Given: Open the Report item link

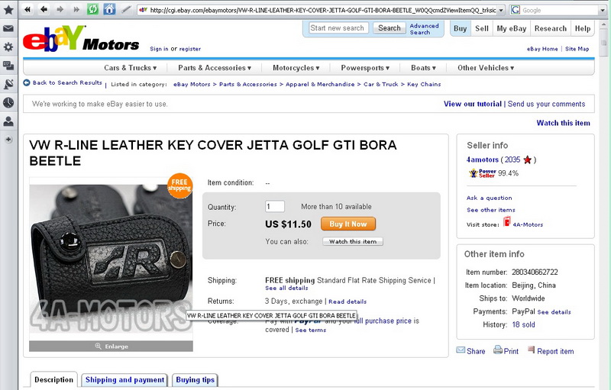Looking at the screenshot, I should [x=555, y=351].
